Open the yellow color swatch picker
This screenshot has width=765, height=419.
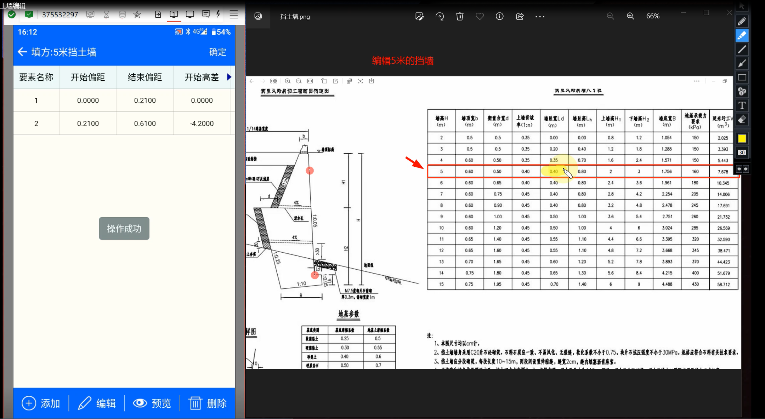point(742,138)
